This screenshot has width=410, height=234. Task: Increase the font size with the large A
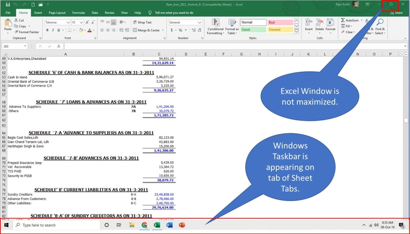tap(87, 22)
